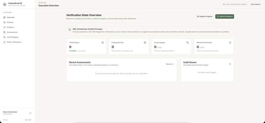The height and width of the screenshot is (123, 265).
Task: Select Public Verification in the sidebar
Action: 17,42
